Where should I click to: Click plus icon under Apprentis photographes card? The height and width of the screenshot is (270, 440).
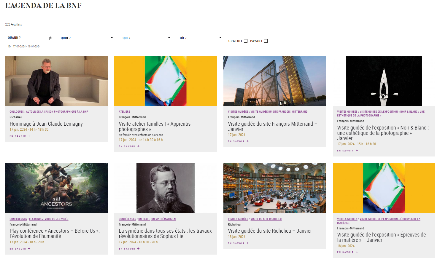point(139,146)
